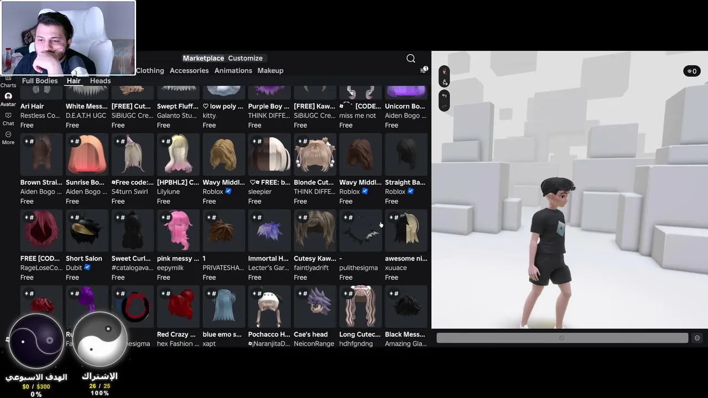This screenshot has width=708, height=398.
Task: Select the Straight Ba... black hair thumbnail
Action: [x=406, y=155]
